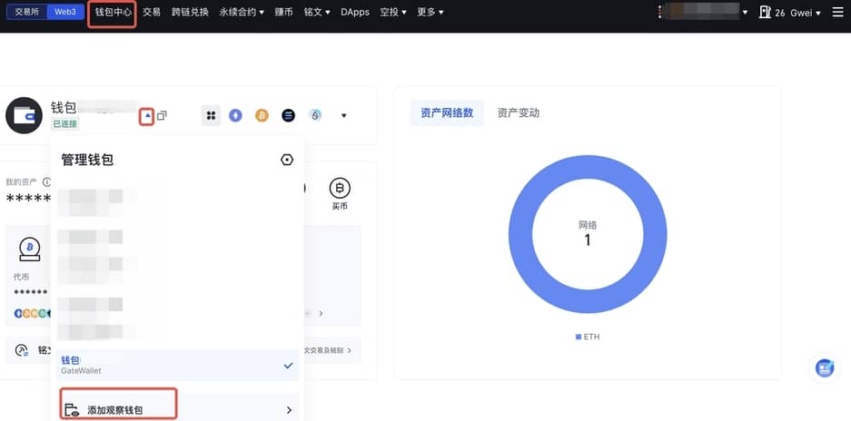The height and width of the screenshot is (421, 851).
Task: Select the Ethereum network icon
Action: (x=236, y=115)
